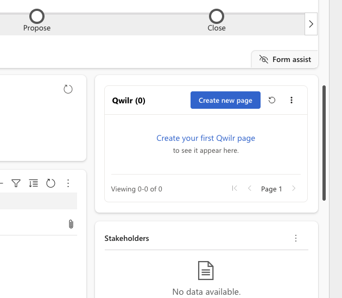This screenshot has width=342, height=298.
Task: Click the vertical scrollbar thumb
Action: pyautogui.click(x=324, y=143)
